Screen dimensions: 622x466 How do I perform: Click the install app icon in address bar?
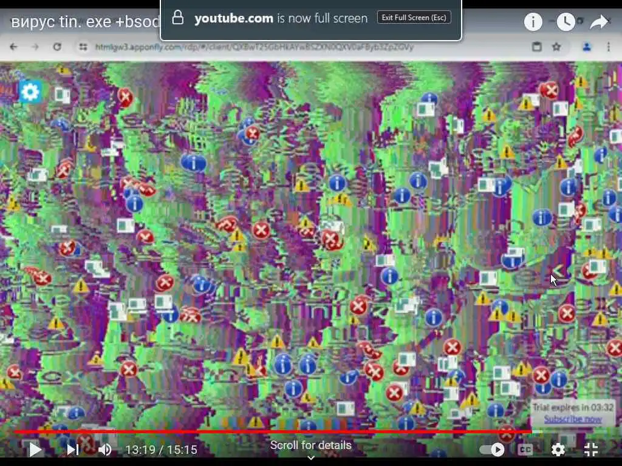[537, 47]
